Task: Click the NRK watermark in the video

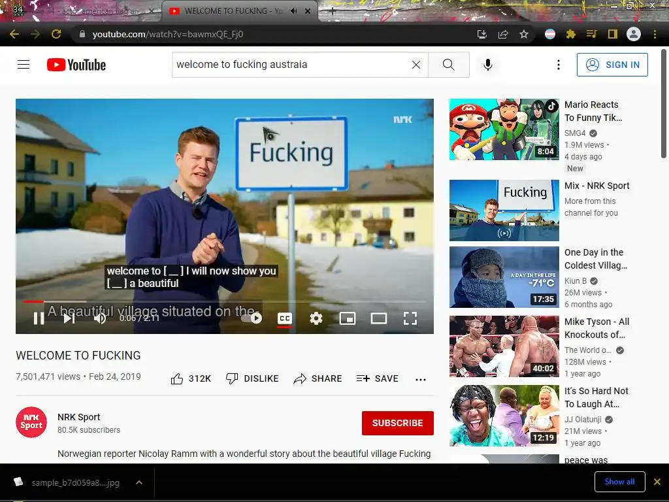Action: (402, 120)
